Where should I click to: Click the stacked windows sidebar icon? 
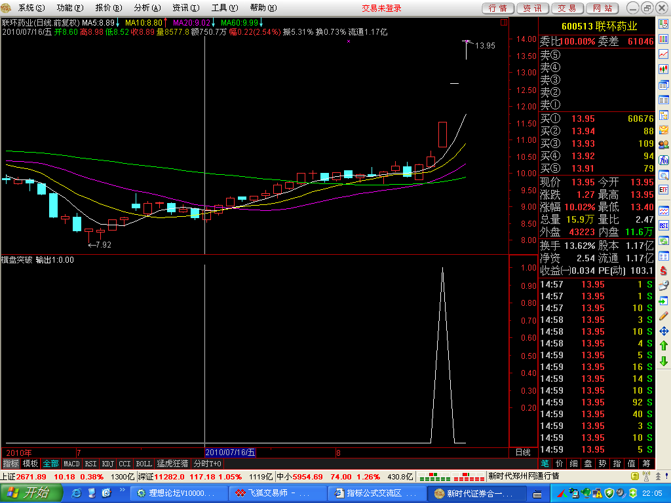click(663, 84)
